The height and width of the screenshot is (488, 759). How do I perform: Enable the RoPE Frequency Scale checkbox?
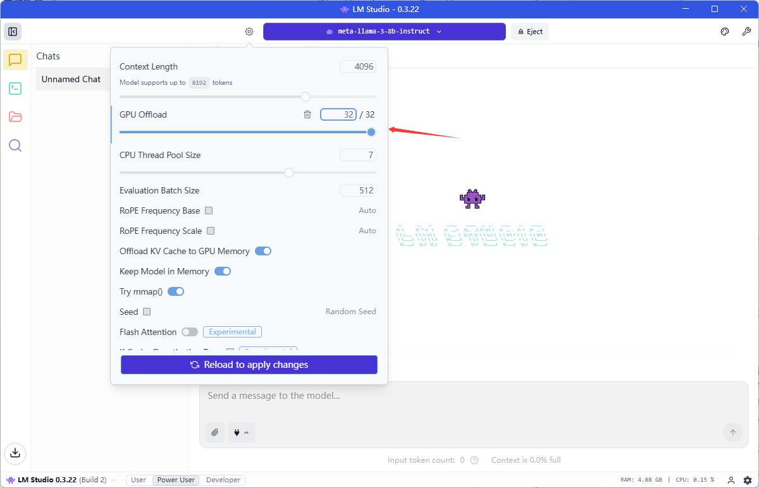pos(211,231)
